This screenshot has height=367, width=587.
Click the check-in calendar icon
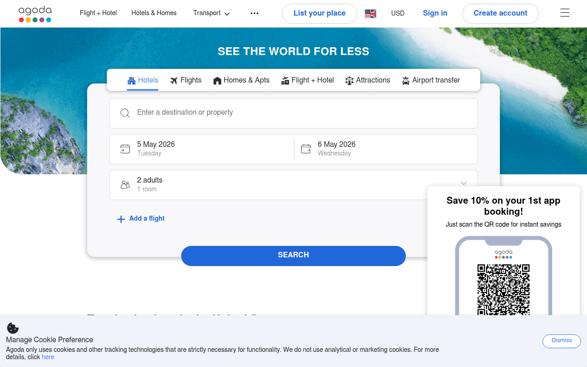[125, 149]
